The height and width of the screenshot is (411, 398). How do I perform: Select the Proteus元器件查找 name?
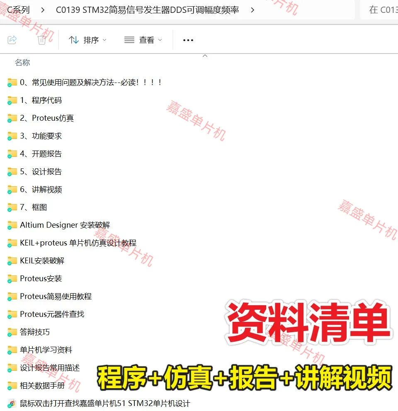pyautogui.click(x=52, y=314)
